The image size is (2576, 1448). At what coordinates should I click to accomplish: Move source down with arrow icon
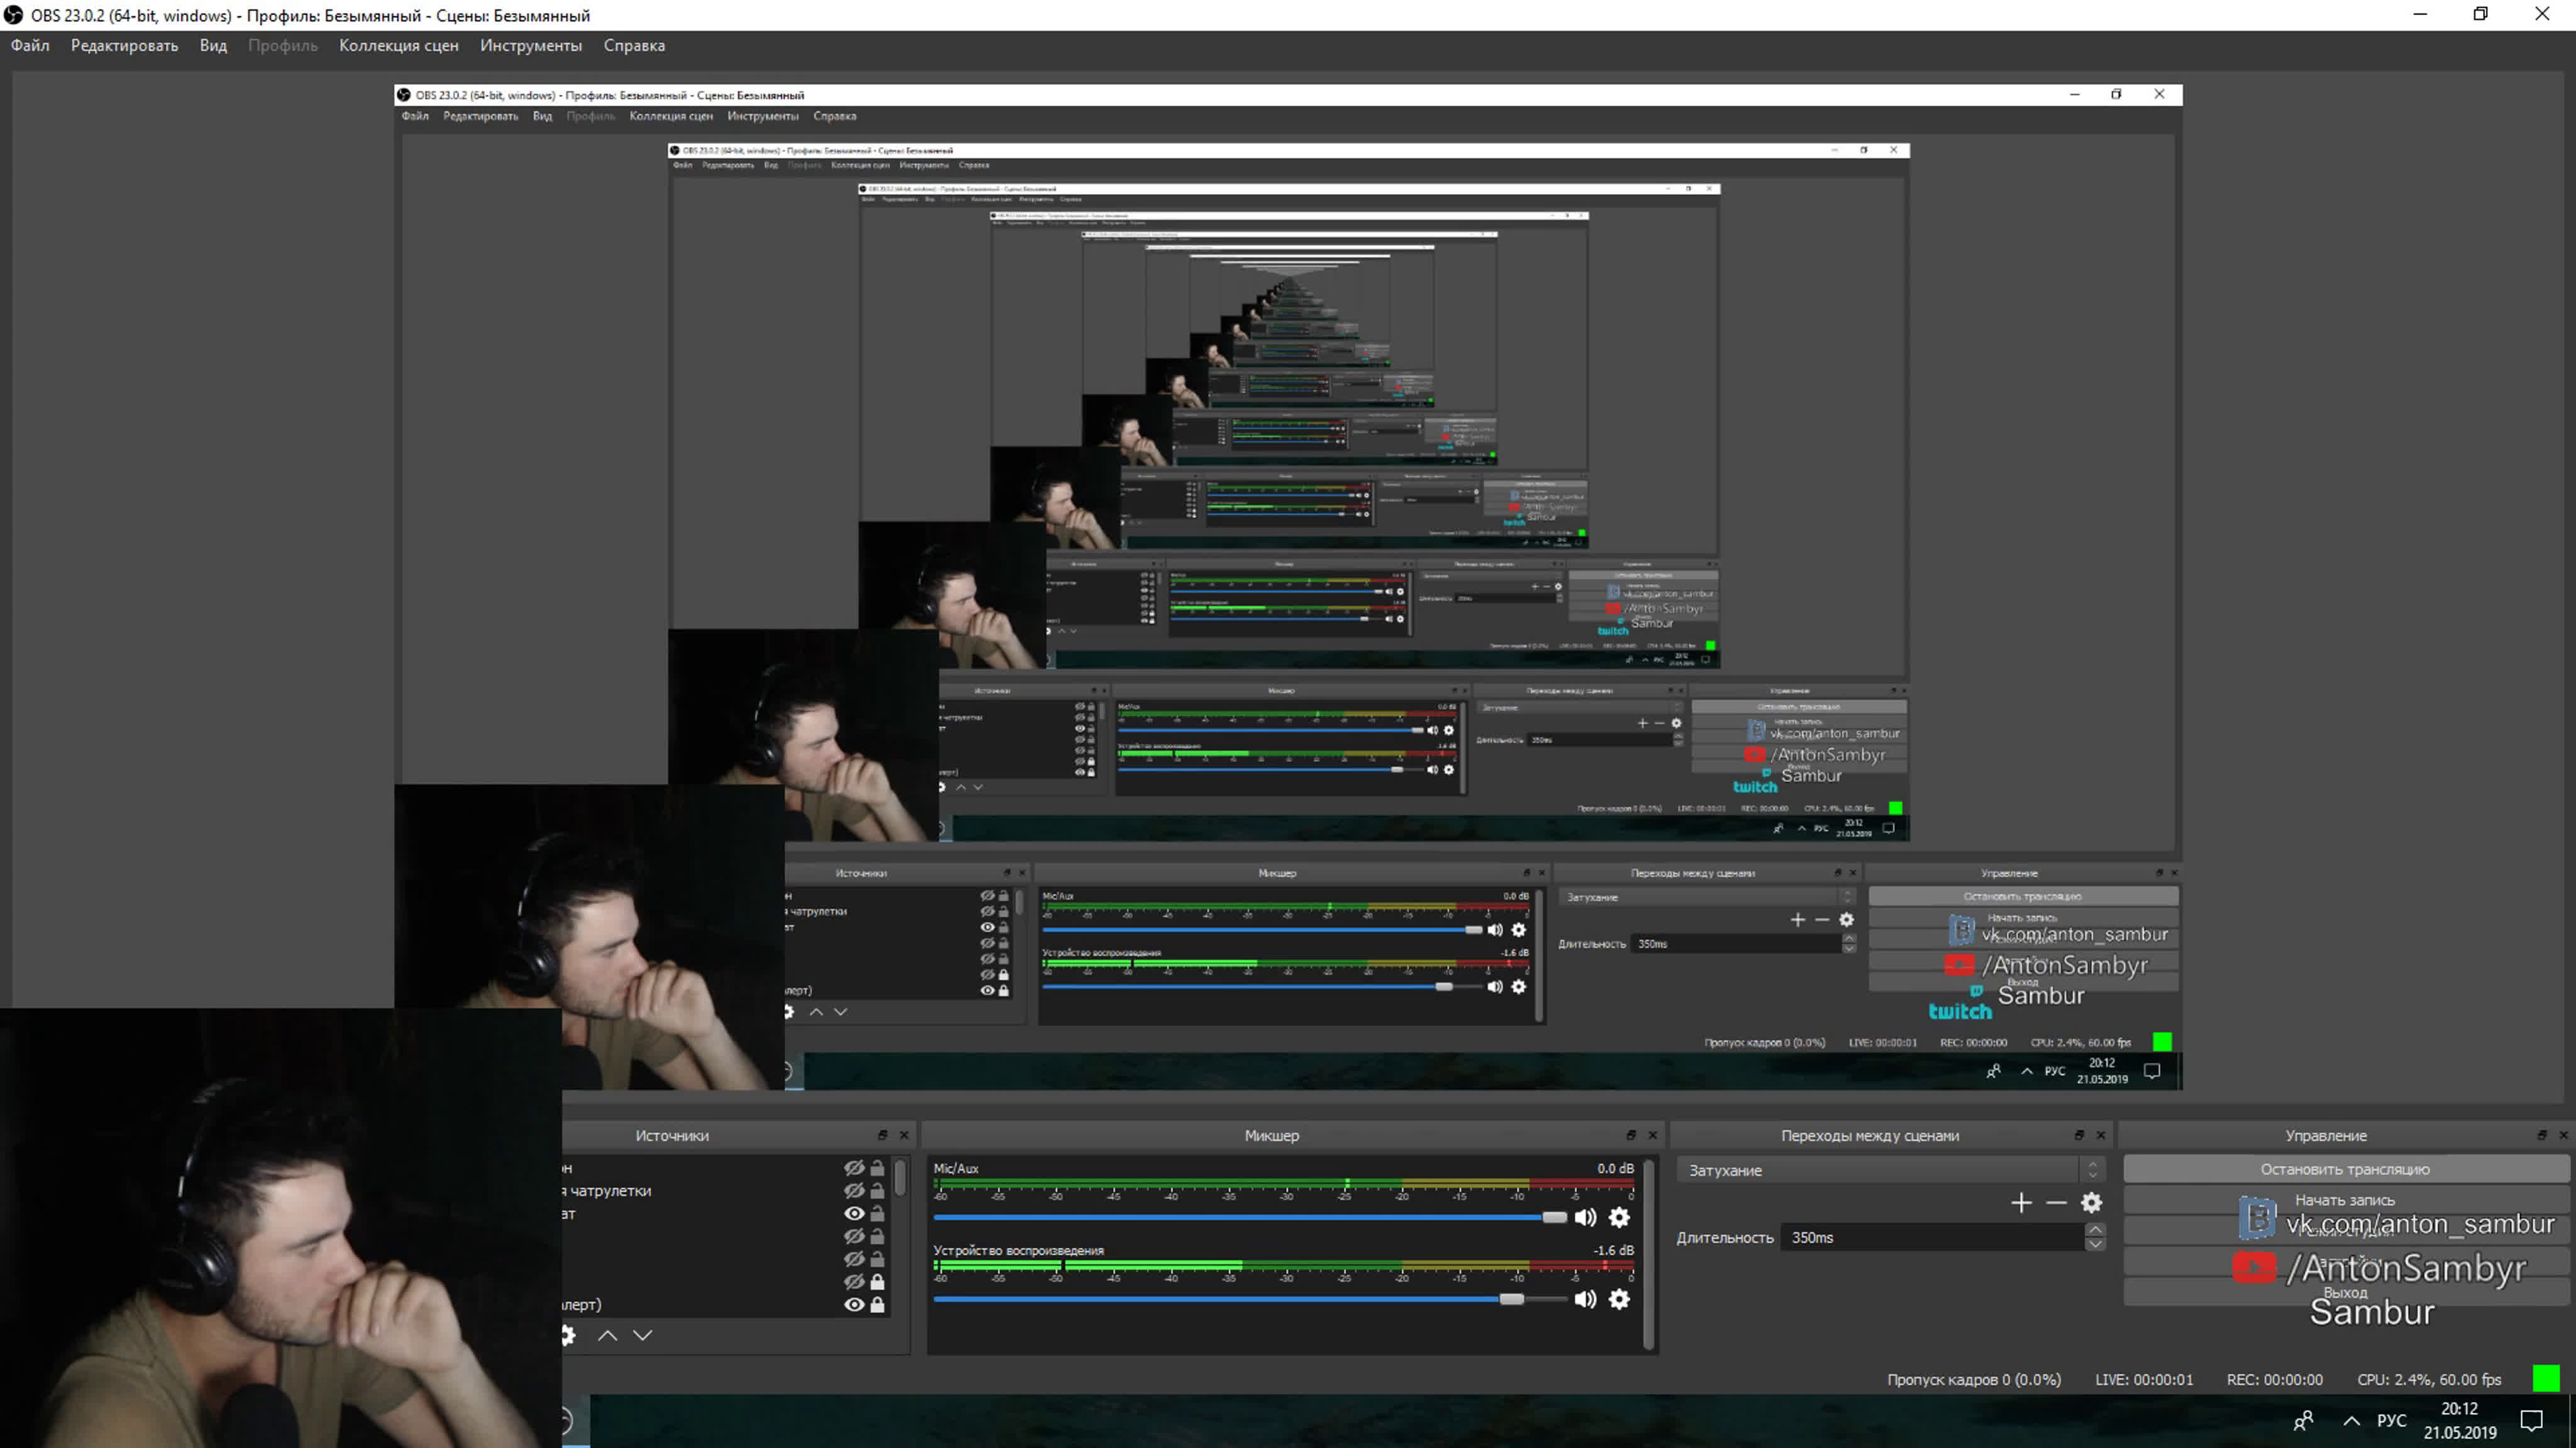click(643, 1335)
